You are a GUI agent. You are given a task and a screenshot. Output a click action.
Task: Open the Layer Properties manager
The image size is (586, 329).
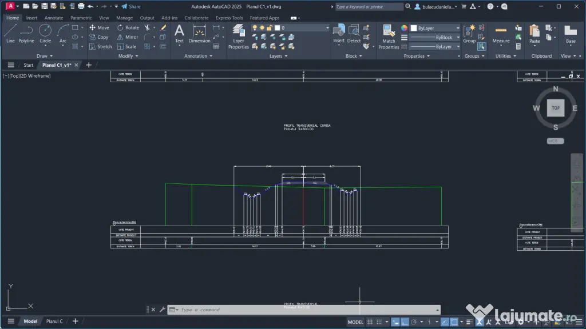pos(239,37)
